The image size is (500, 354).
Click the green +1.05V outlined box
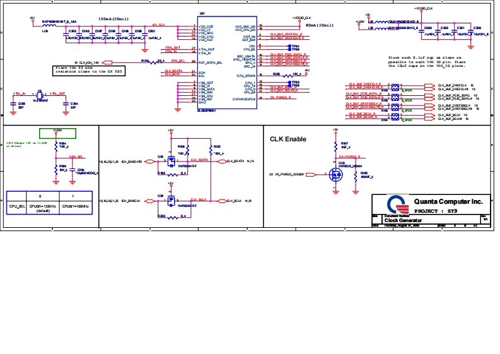[57, 133]
